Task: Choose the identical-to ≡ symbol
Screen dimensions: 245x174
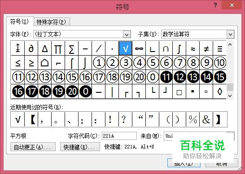Action: point(220,48)
